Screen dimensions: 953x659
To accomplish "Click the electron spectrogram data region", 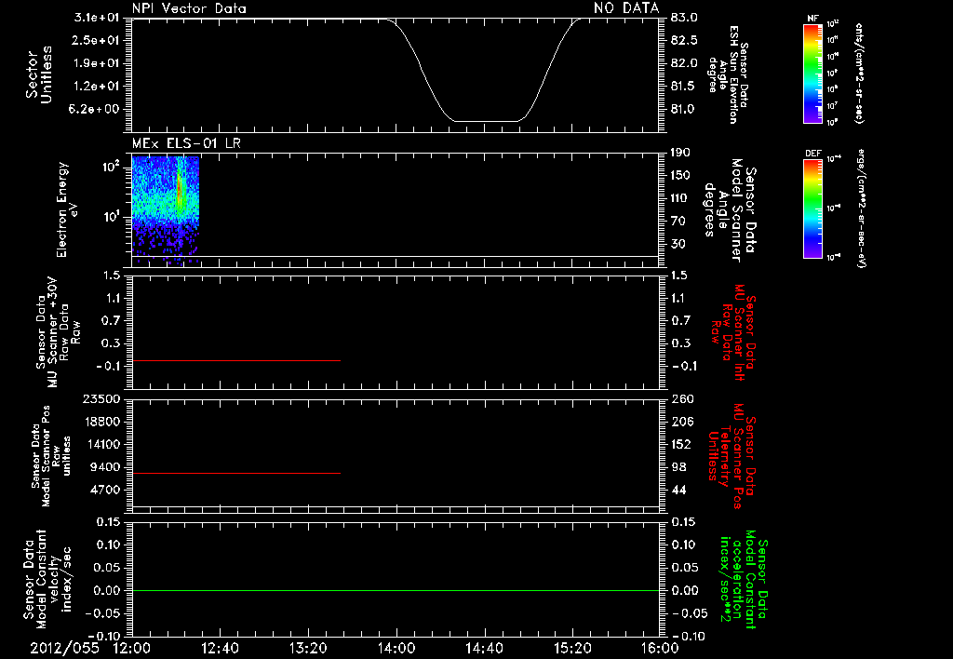I will click(x=166, y=209).
